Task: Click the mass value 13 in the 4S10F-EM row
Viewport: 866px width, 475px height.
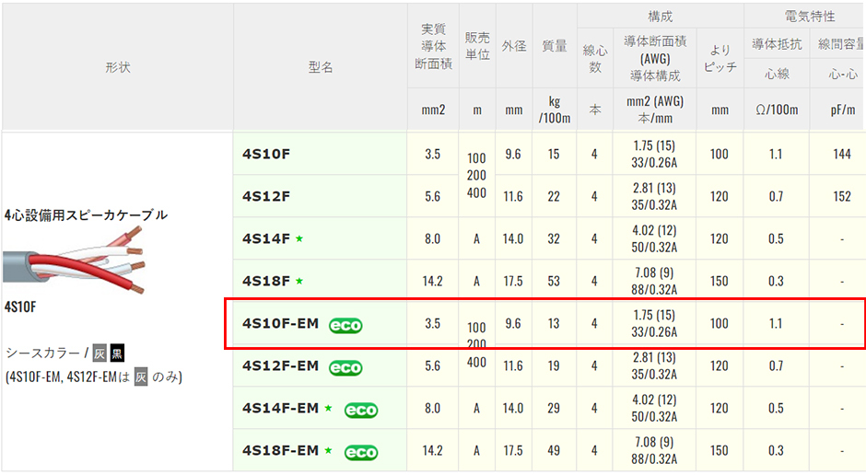Action: 554,324
